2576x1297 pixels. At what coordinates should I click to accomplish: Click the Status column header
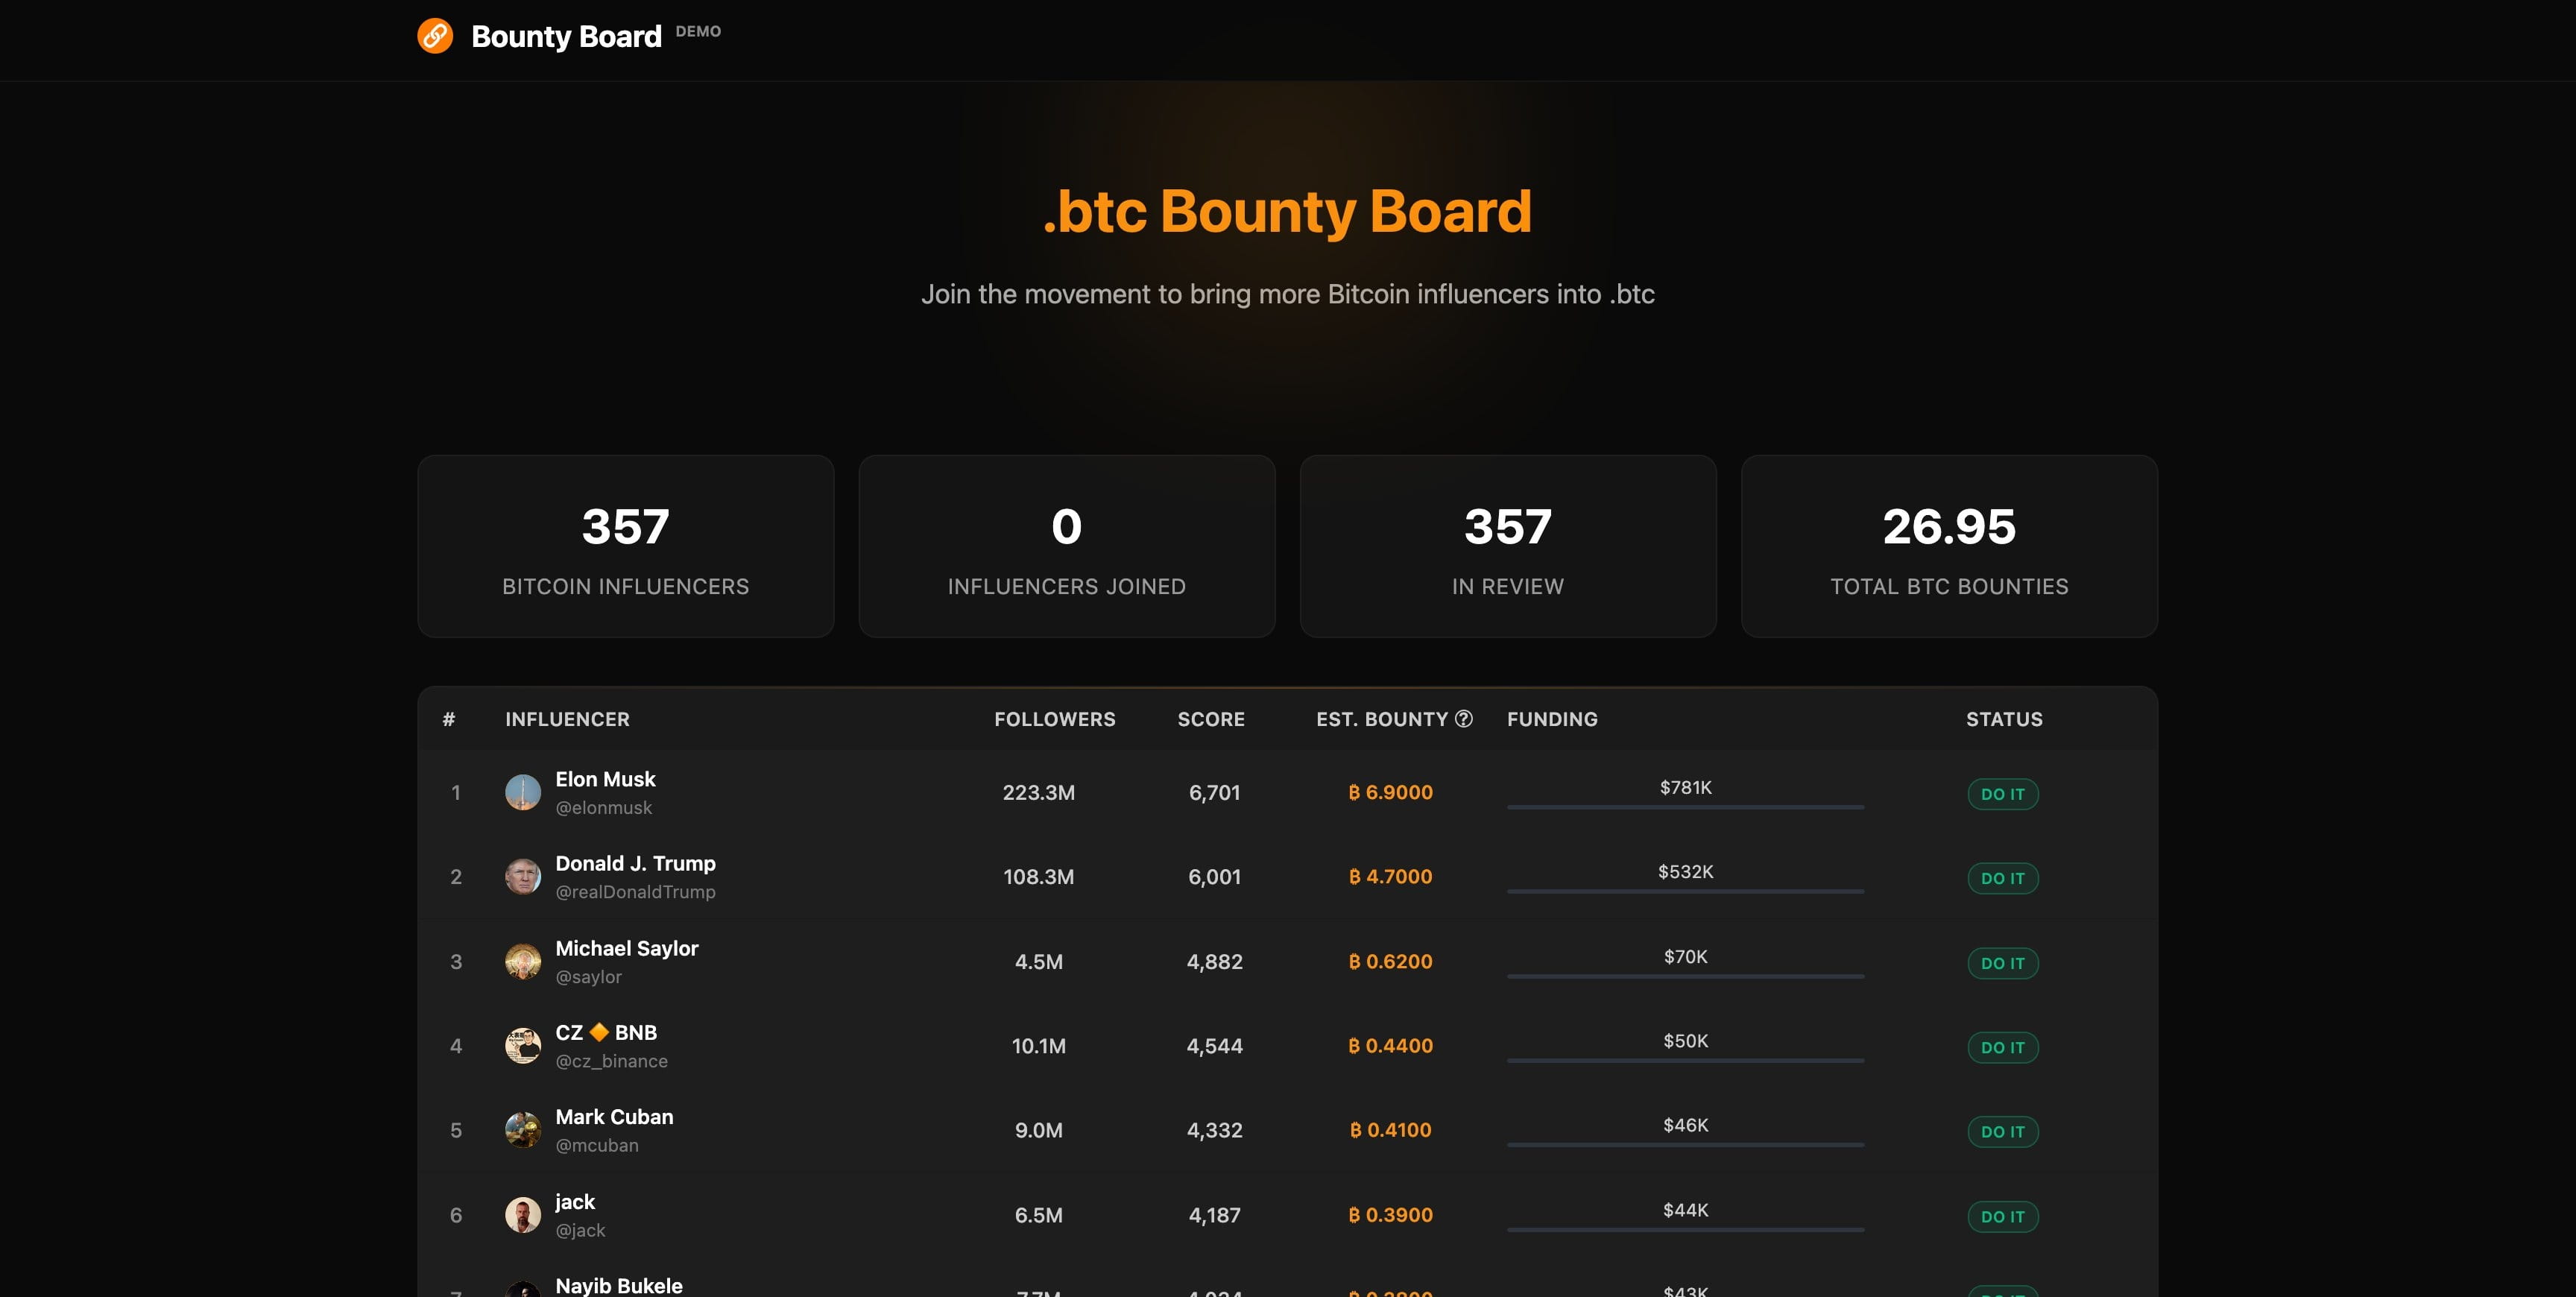click(2004, 719)
